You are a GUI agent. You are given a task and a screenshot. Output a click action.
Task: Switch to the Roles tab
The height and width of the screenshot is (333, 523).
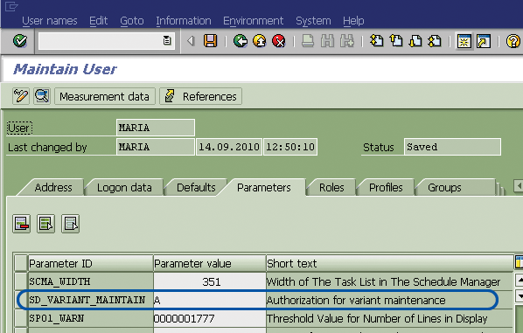pyautogui.click(x=331, y=188)
